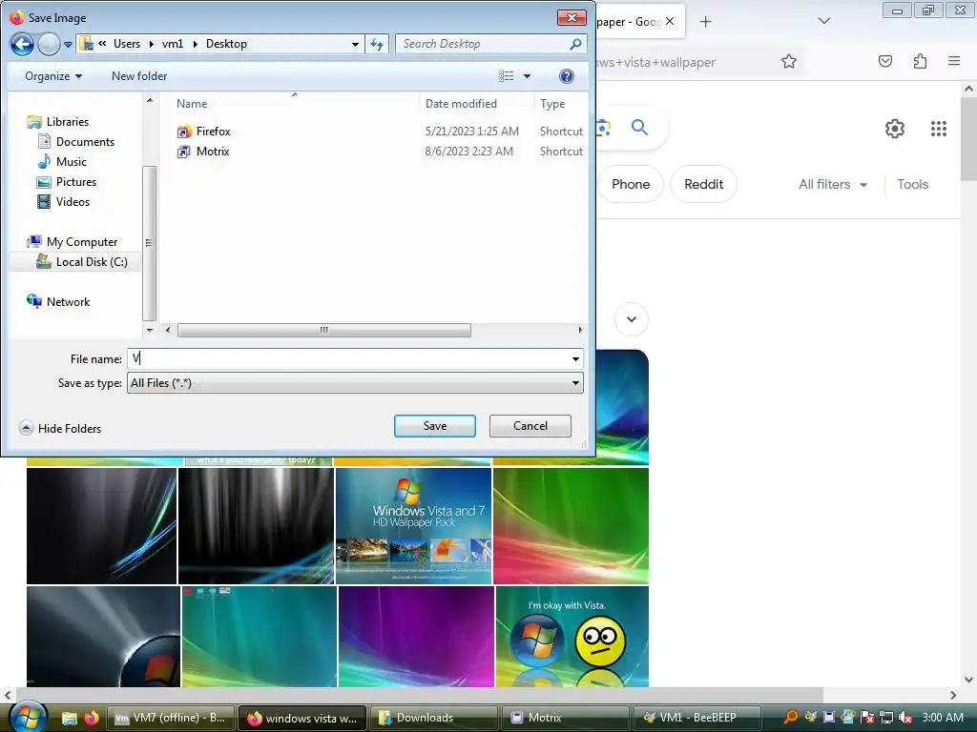Refresh the Desktop folder listing
This screenshot has height=732, width=977.
click(x=377, y=44)
